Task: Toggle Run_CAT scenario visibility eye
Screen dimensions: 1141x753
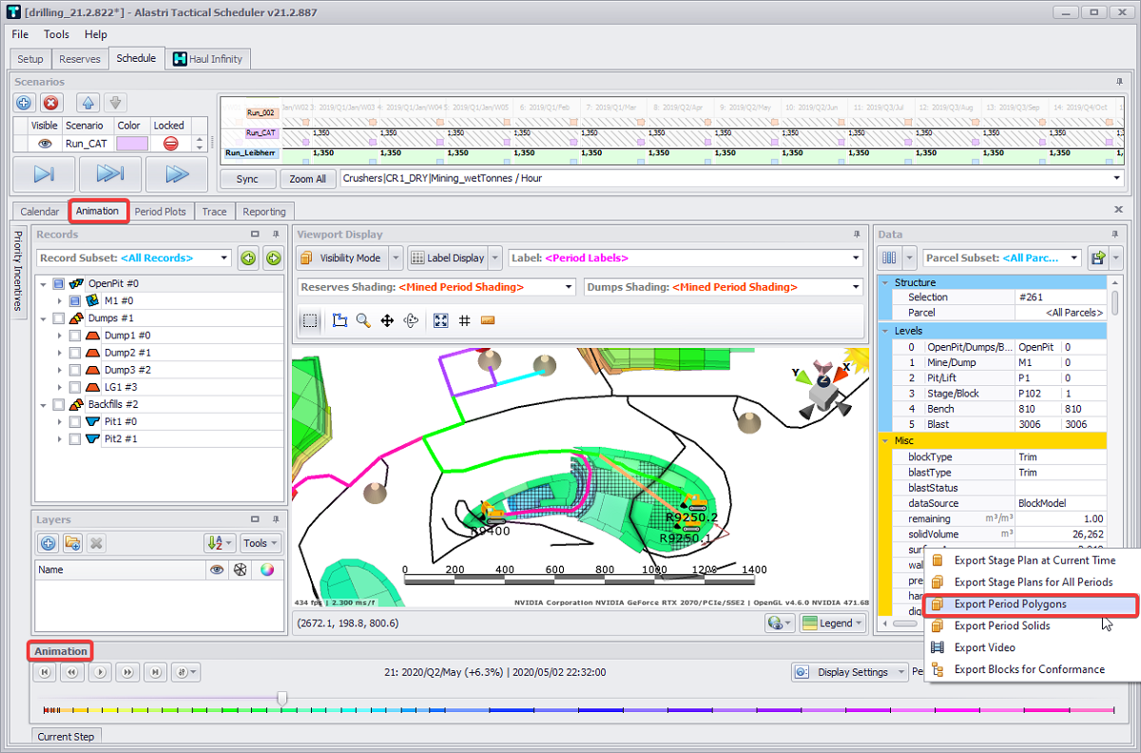Action: 44,144
